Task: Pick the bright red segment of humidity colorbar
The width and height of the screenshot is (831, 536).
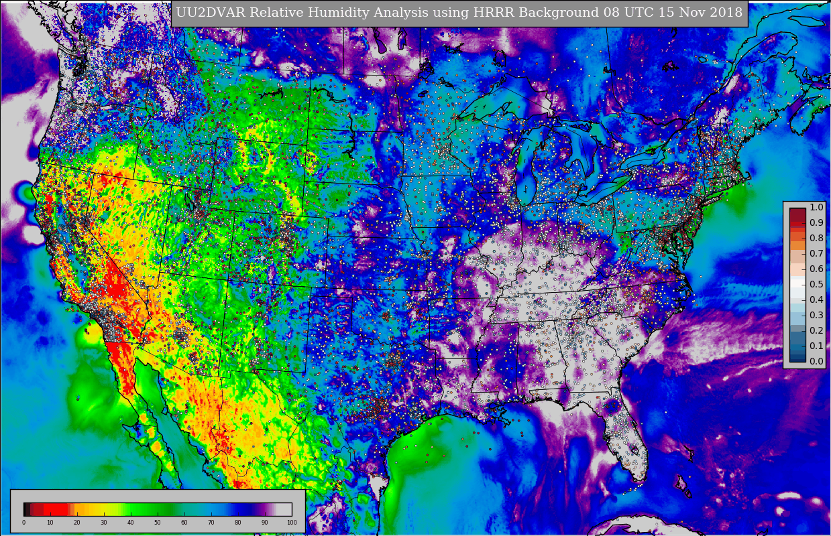Action: click(56, 509)
